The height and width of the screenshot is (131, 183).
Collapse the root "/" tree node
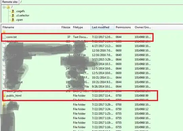[4, 7]
